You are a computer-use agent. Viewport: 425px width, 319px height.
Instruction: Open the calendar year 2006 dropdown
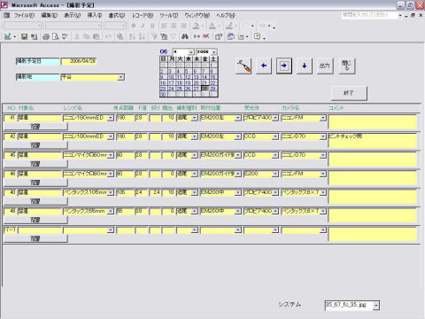(214, 52)
